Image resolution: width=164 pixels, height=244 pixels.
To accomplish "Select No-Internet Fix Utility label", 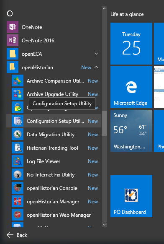I will [x=51, y=175].
